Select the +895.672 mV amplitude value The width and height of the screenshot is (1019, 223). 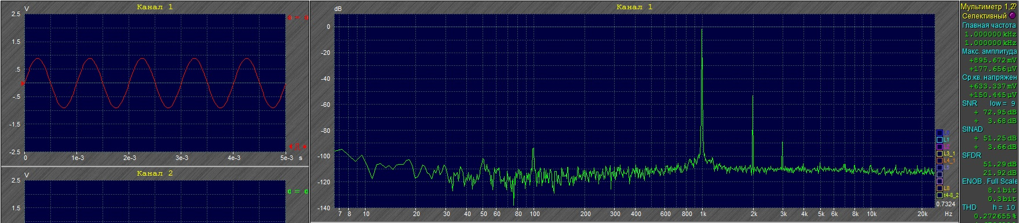click(x=992, y=60)
